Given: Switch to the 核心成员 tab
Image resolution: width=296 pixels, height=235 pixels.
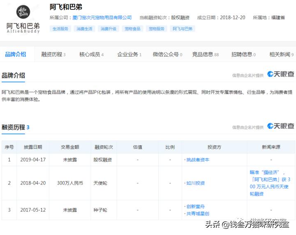Looking at the screenshot, I should (92, 54).
